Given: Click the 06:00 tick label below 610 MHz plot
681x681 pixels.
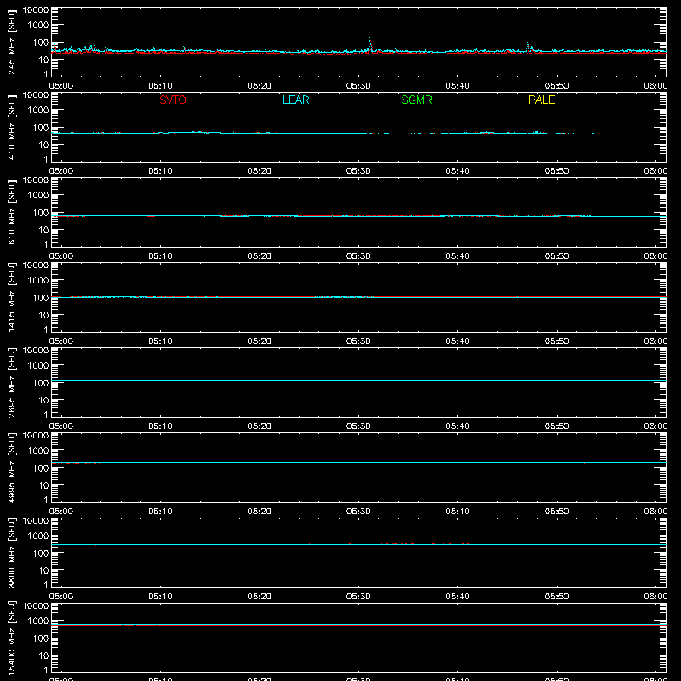Looking at the screenshot, I should (655, 256).
